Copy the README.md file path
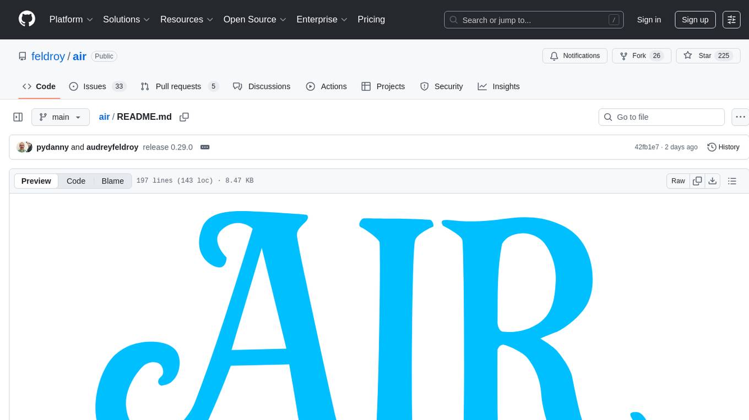 184,117
